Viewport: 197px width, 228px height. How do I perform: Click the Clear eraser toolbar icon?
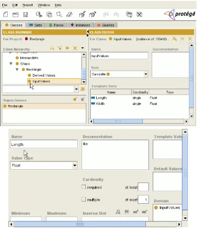pyautogui.click(x=69, y=15)
